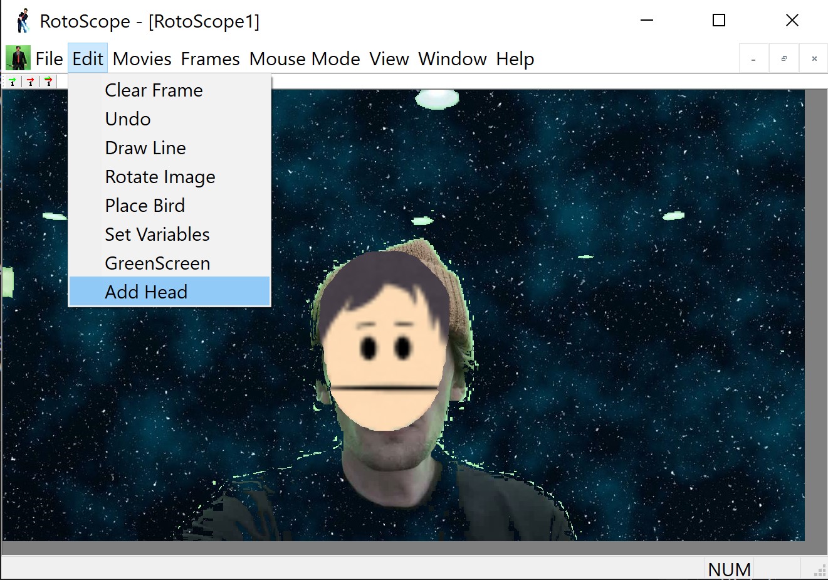Open Set Variables from Edit menu
The image size is (828, 580).
pos(157,235)
